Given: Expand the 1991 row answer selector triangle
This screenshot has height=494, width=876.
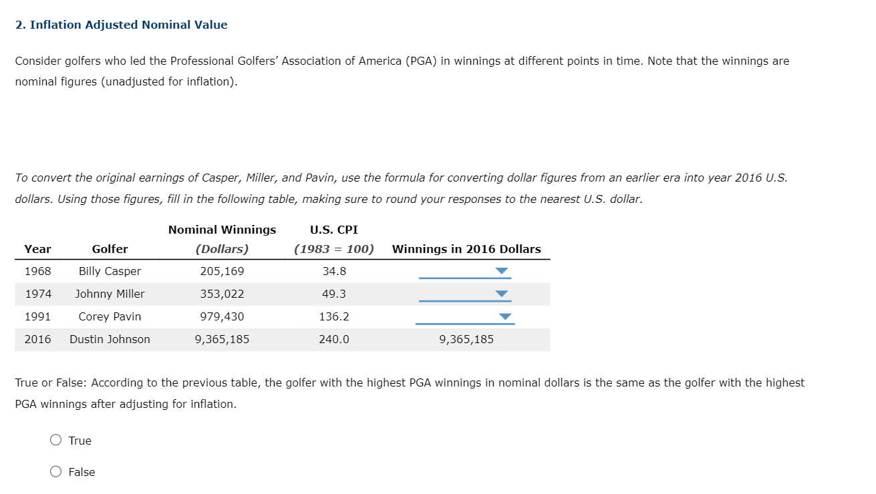Looking at the screenshot, I should [504, 317].
